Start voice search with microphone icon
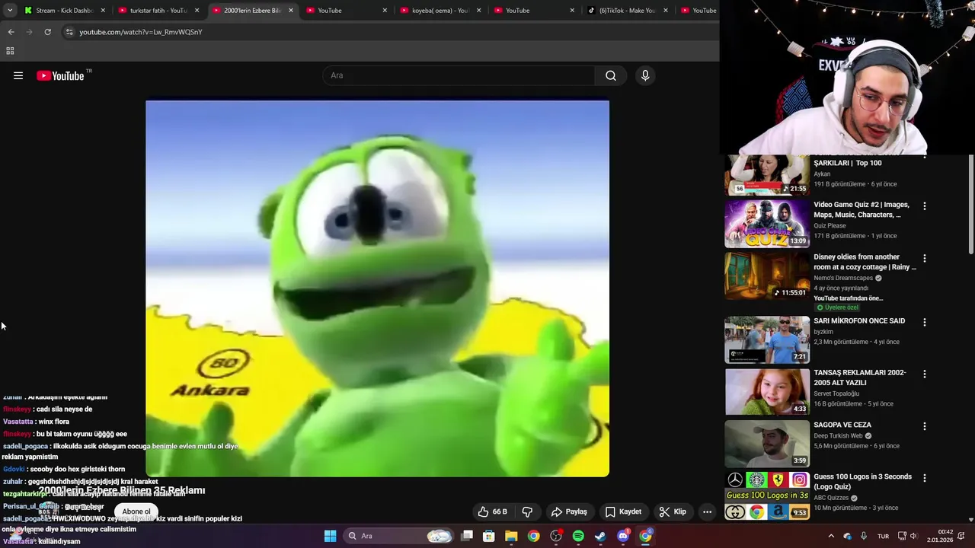Screen dimensions: 975x548 (645, 75)
